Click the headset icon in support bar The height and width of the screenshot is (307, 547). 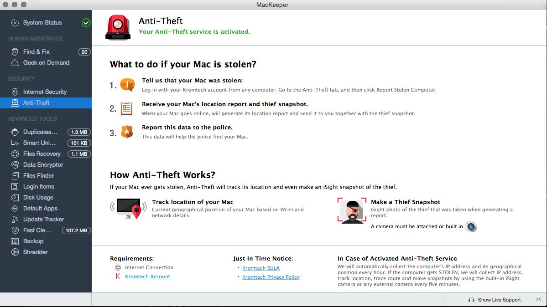point(471,300)
